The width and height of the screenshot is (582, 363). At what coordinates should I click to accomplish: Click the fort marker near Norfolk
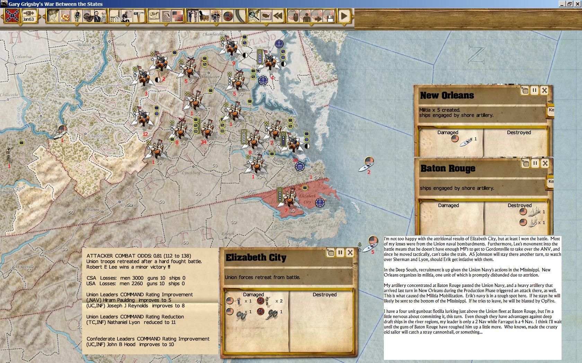300,166
